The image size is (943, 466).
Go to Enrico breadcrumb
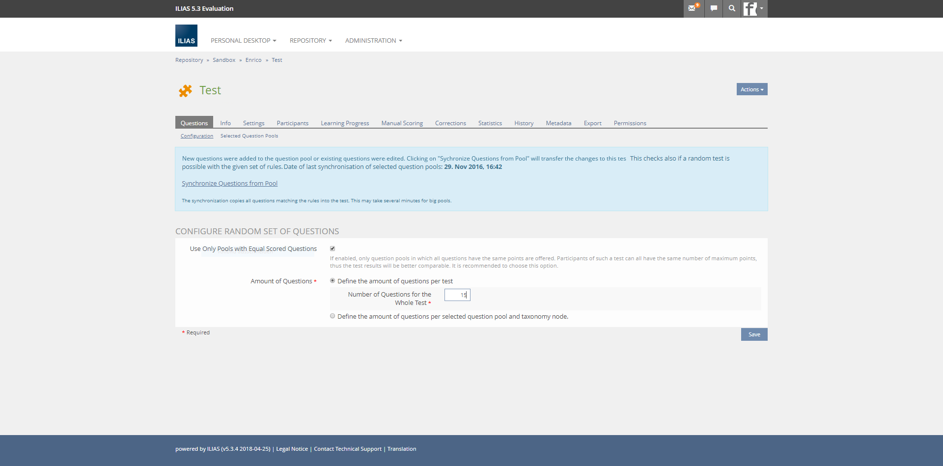[253, 60]
